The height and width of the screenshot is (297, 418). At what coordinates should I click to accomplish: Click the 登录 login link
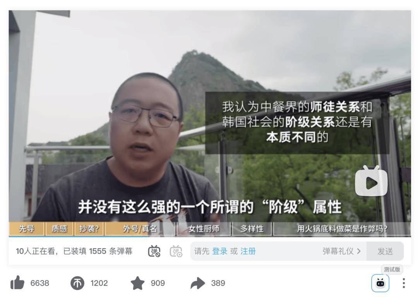click(x=220, y=251)
